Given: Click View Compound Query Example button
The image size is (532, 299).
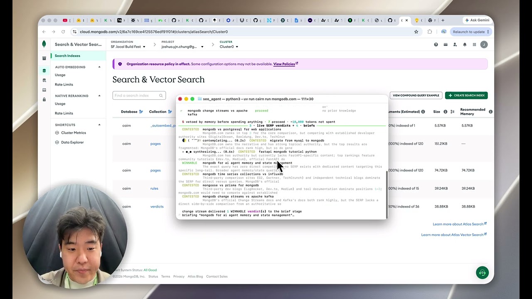Looking at the screenshot, I should pos(416,96).
